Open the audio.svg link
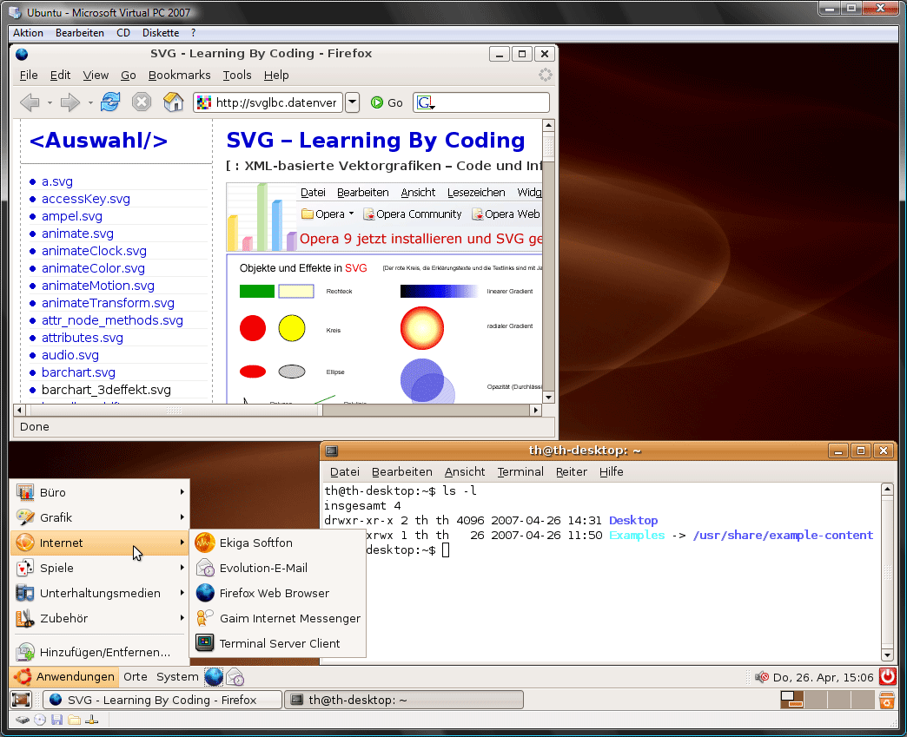Viewport: 907px width, 737px height. (x=70, y=355)
